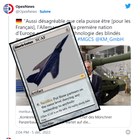Click the tap symbol before Sacrifice
This screenshot has width=134, height=139.
coord(38,105)
